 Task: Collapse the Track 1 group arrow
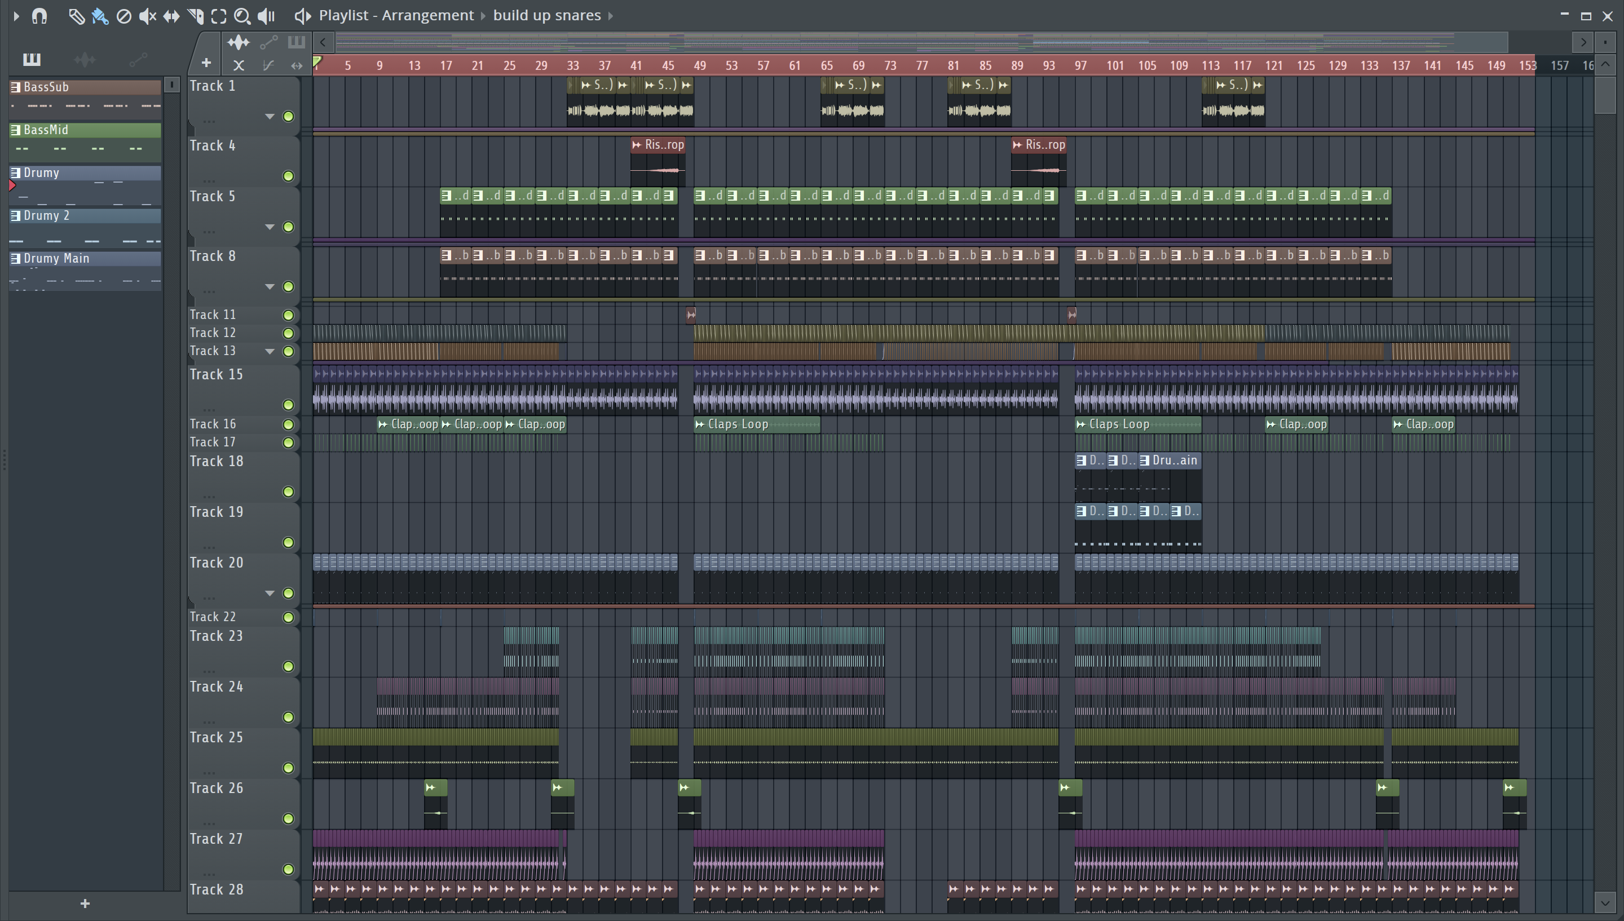270,116
